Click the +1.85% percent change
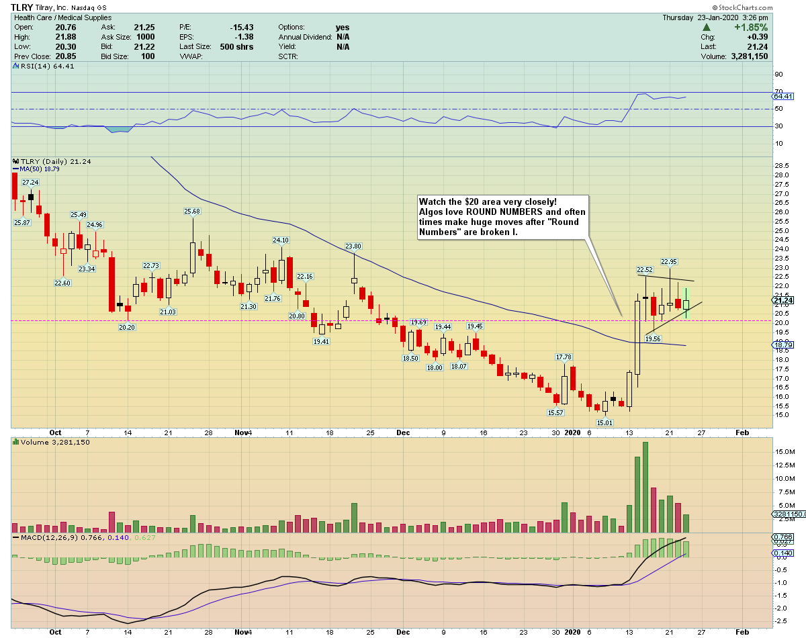806x638 pixels. tap(750, 28)
